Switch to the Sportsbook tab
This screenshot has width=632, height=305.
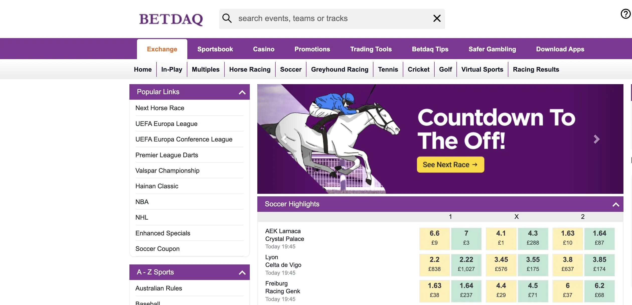click(x=215, y=49)
